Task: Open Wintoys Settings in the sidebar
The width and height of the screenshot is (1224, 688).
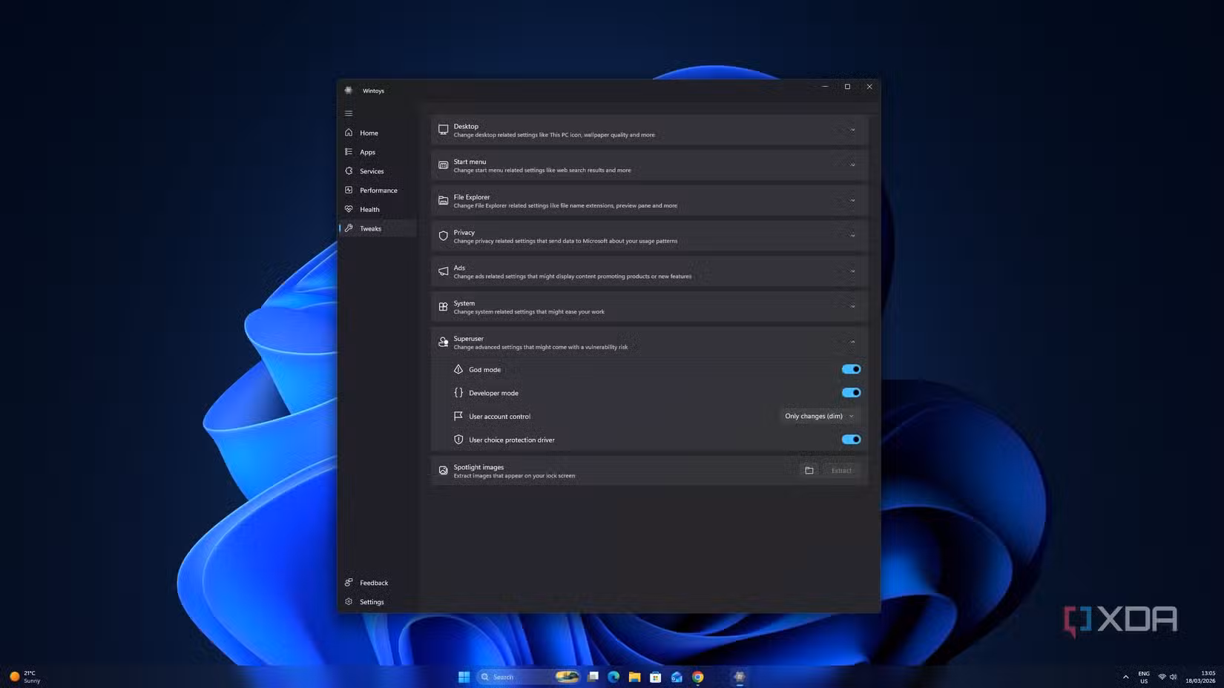Action: (x=377, y=602)
